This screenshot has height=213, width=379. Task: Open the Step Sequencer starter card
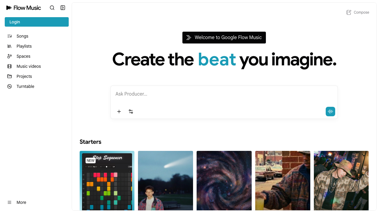107,181
